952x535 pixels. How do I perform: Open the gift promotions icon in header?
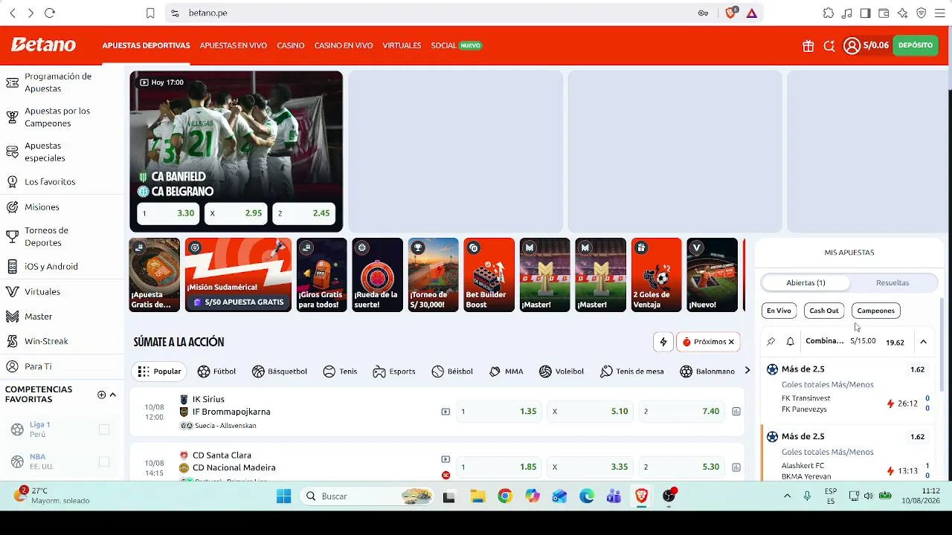point(808,46)
